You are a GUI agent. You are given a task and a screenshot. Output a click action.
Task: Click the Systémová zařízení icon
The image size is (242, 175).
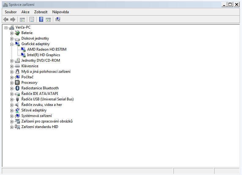pos(17,116)
